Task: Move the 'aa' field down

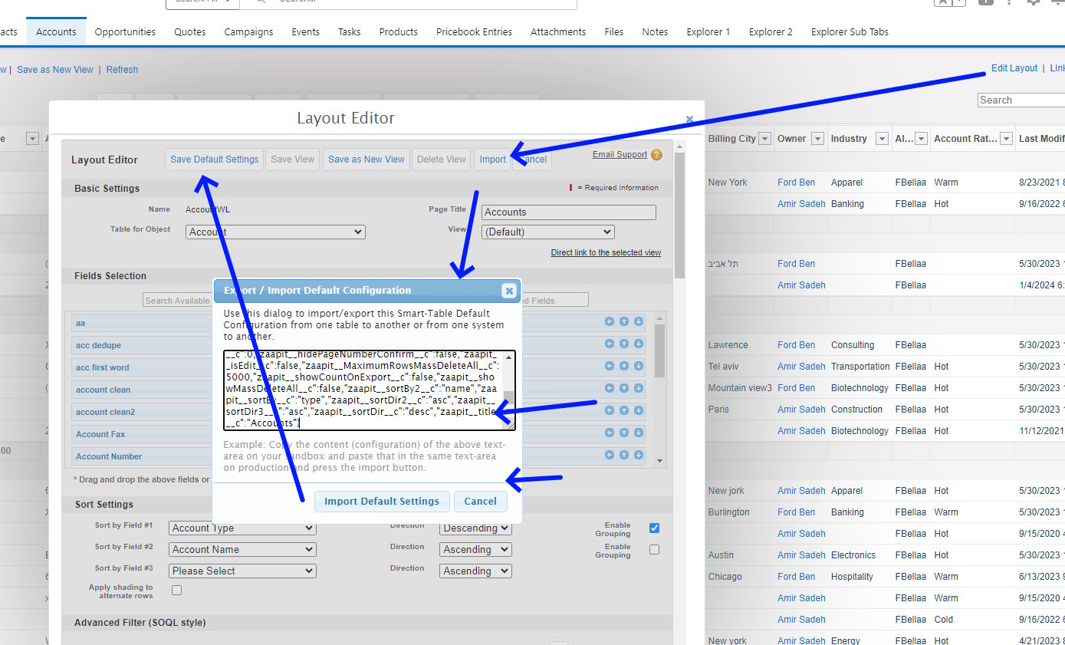Action: (x=639, y=322)
